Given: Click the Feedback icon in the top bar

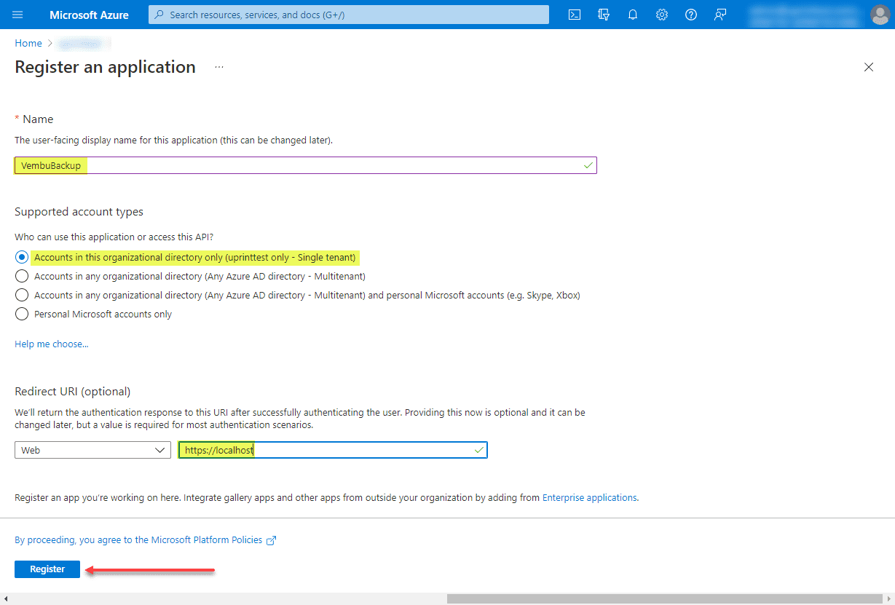Looking at the screenshot, I should (x=719, y=15).
